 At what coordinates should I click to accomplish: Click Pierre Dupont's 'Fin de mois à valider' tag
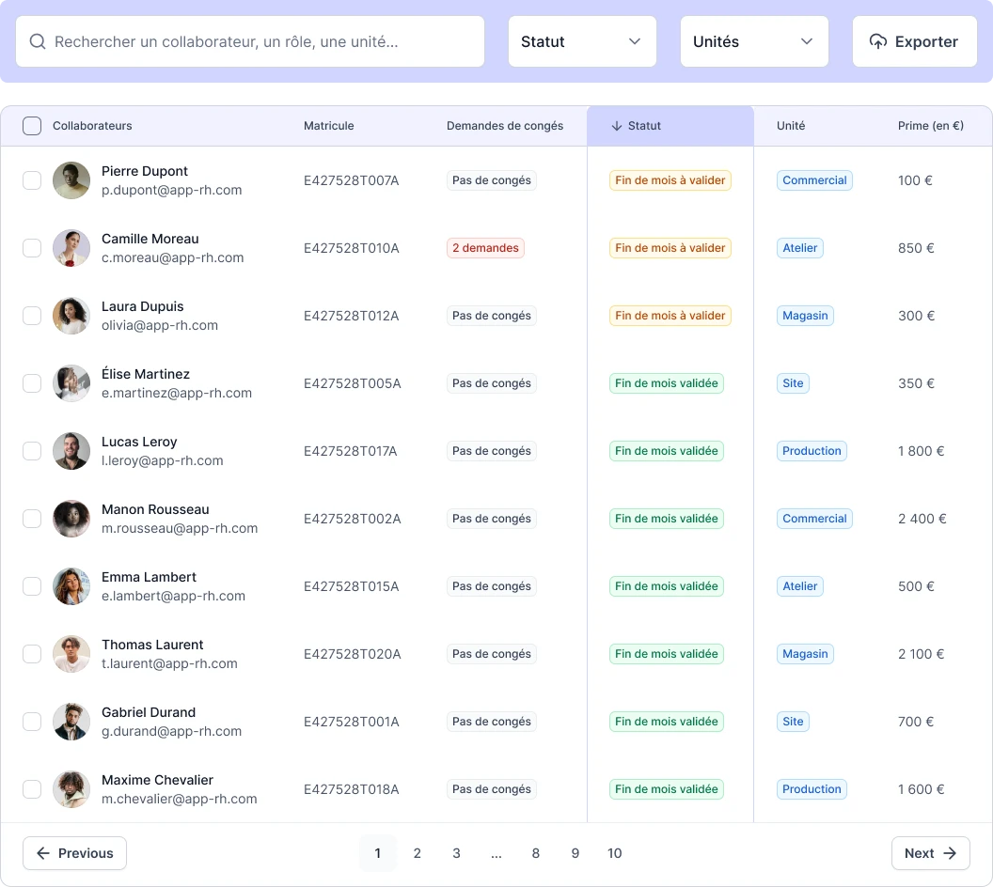(x=670, y=180)
